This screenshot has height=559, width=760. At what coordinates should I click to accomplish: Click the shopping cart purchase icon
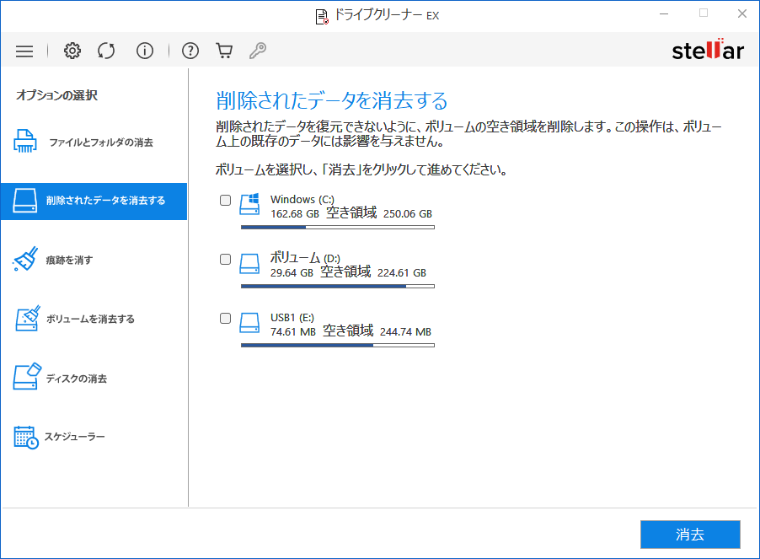(223, 51)
